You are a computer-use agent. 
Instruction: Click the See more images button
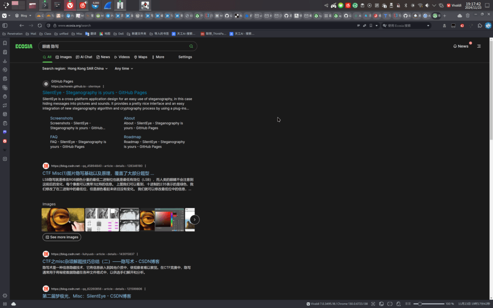pos(62,237)
